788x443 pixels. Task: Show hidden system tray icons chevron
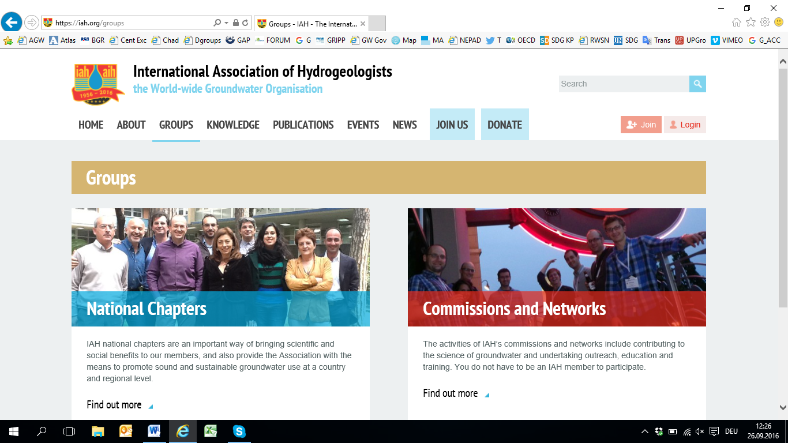[x=644, y=431]
